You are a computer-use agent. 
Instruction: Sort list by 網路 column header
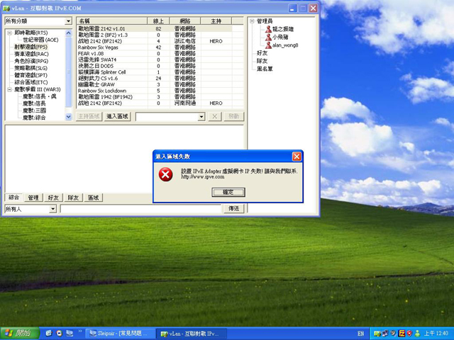(185, 21)
